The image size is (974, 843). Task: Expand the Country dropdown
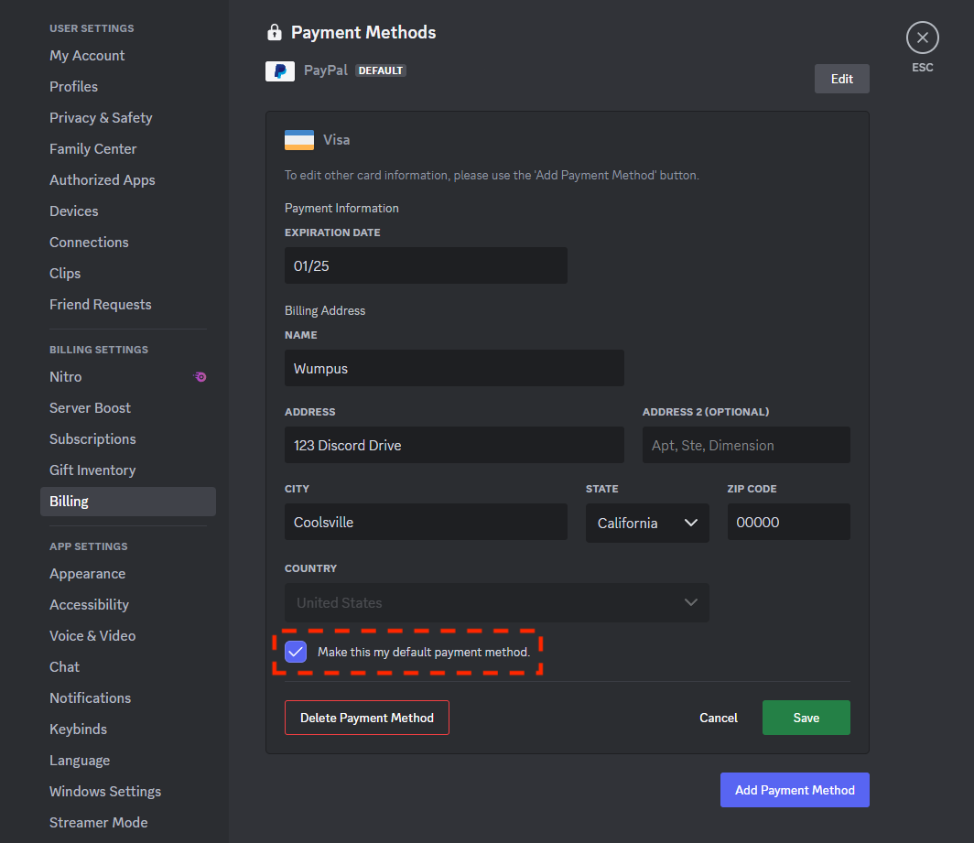click(497, 602)
